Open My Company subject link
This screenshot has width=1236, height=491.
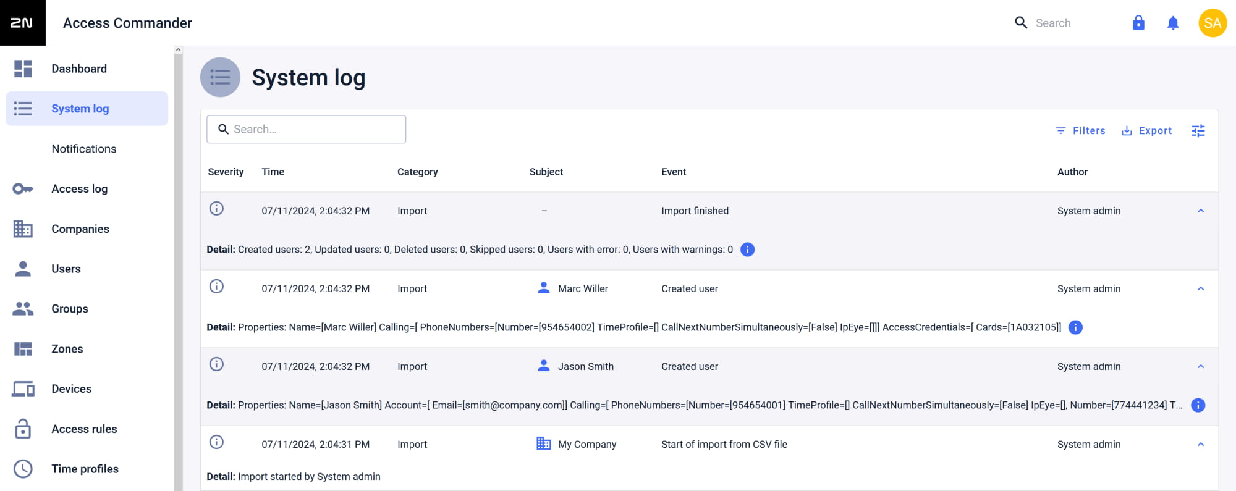pyautogui.click(x=587, y=444)
